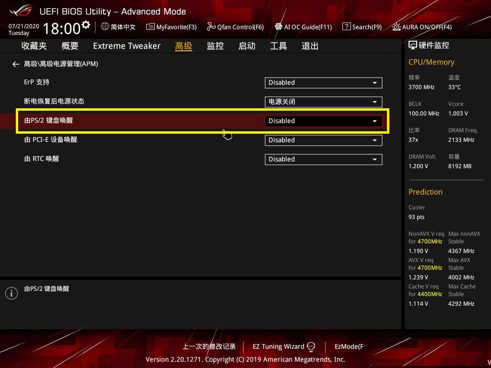Launch the AI OC Guide

[x=303, y=27]
